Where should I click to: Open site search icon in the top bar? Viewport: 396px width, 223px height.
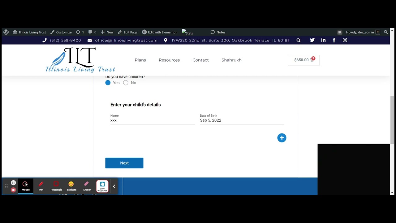tap(299, 40)
